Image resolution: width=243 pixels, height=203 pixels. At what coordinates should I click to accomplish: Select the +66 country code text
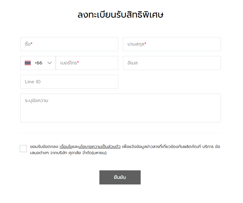click(38, 63)
